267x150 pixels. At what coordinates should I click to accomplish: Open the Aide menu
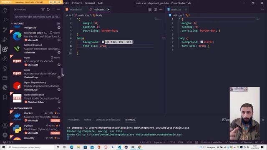101,3
